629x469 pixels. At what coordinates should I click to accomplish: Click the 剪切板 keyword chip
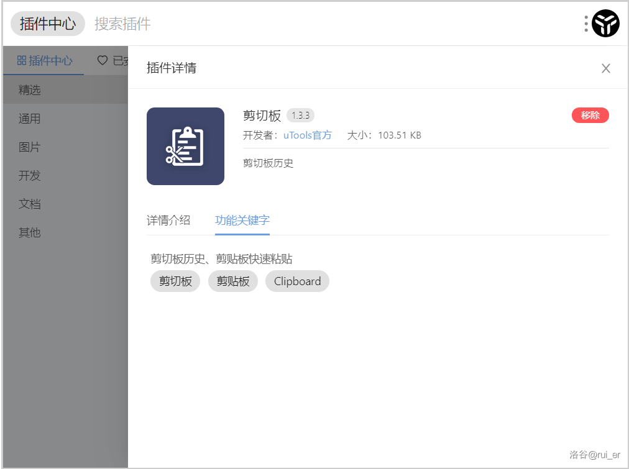[x=175, y=281]
